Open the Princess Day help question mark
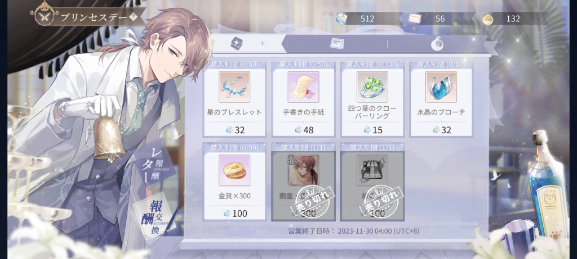The width and height of the screenshot is (577, 259). 134,17
